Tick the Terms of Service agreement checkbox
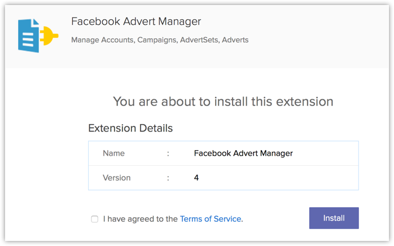Image resolution: width=394 pixels, height=246 pixels. point(95,219)
